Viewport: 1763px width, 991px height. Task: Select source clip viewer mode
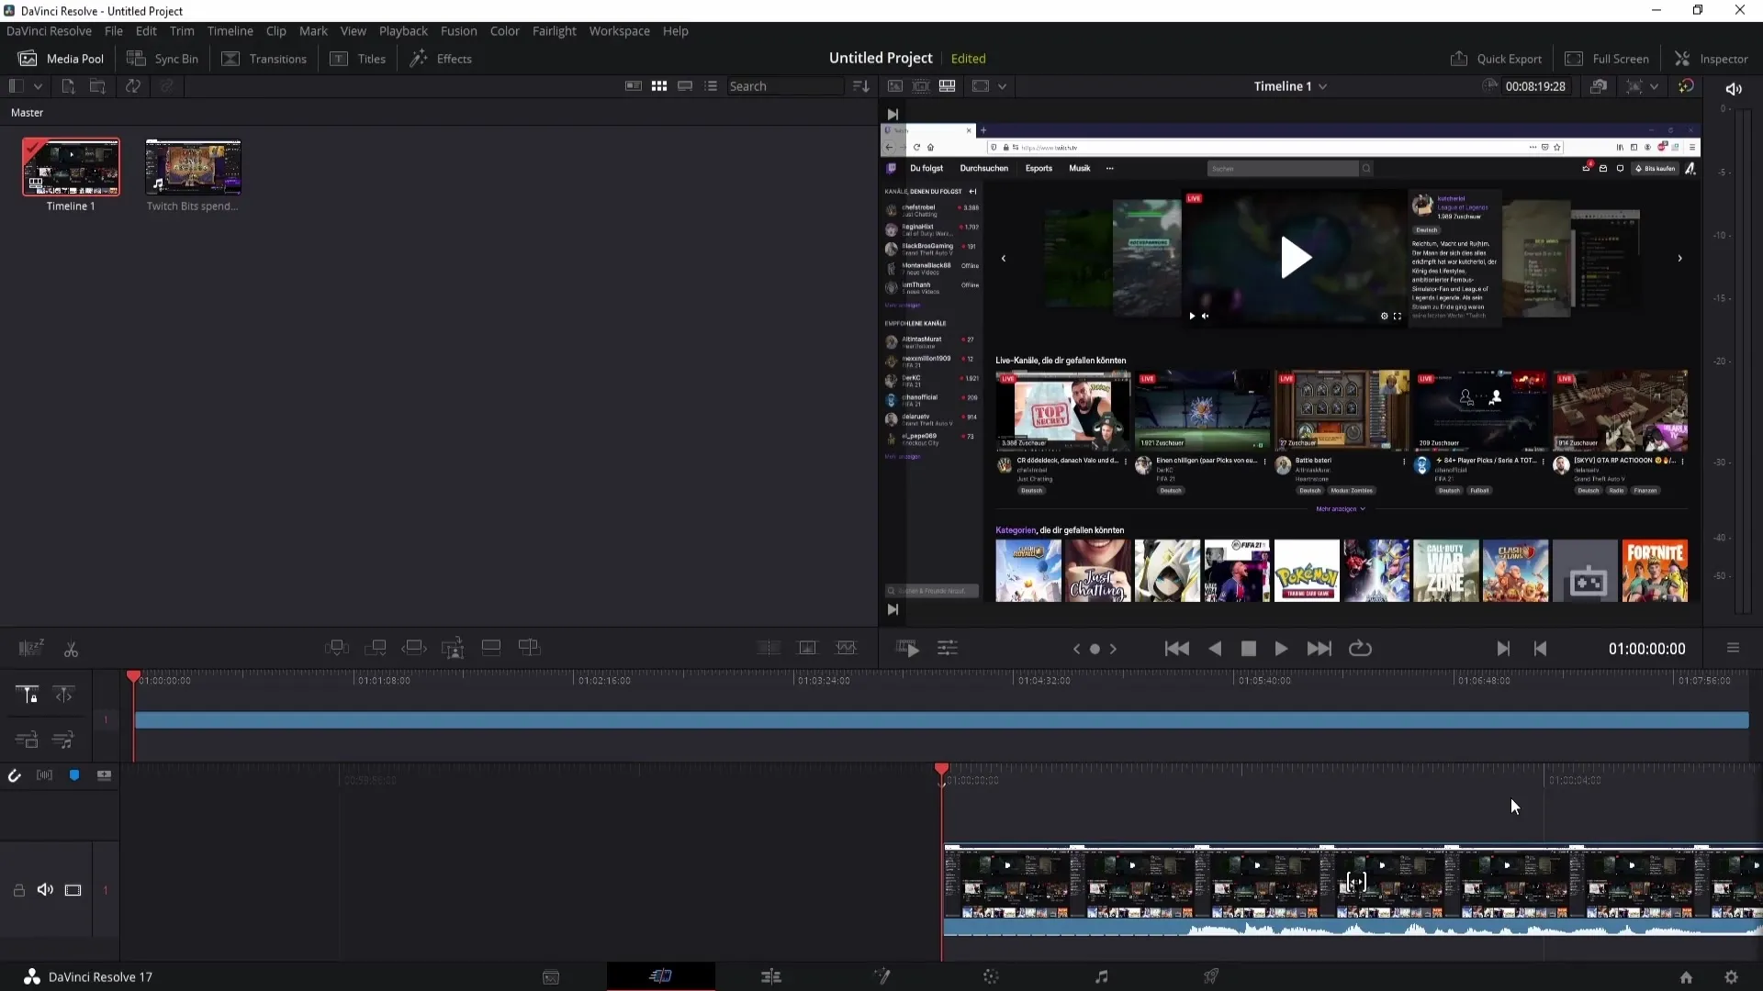pos(895,86)
